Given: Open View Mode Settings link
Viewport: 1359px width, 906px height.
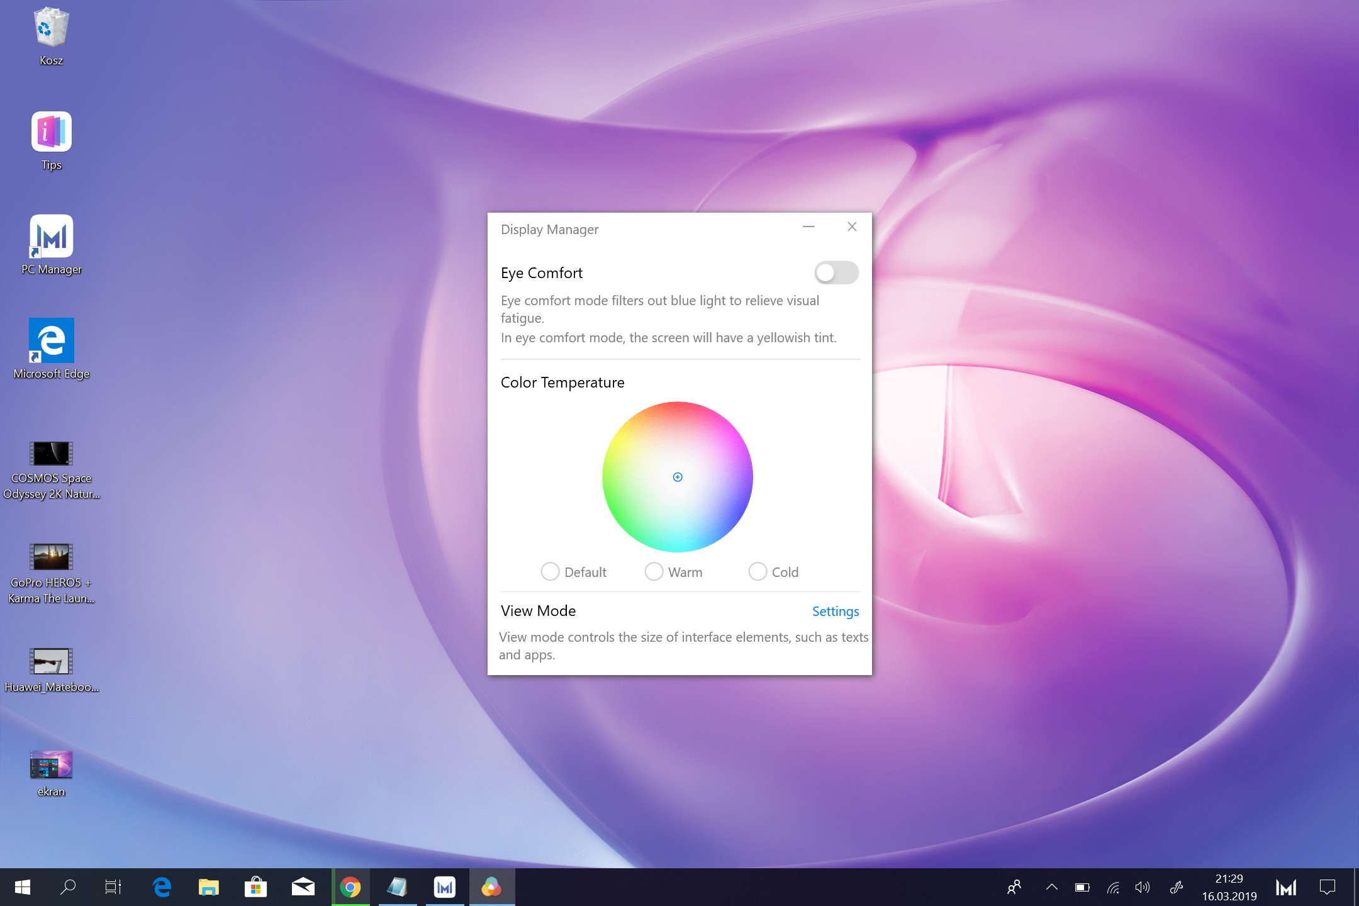Looking at the screenshot, I should pyautogui.click(x=835, y=612).
